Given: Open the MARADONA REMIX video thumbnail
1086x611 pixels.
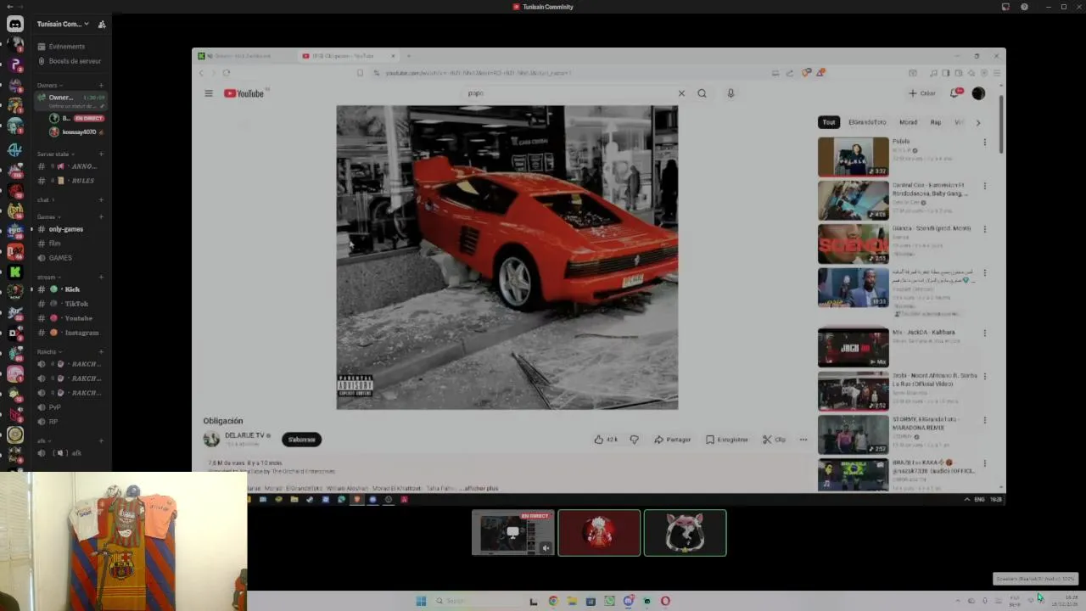Looking at the screenshot, I should click(853, 434).
